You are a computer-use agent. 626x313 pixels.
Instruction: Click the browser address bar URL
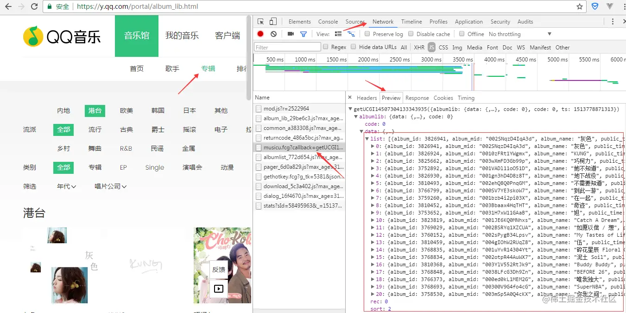(x=137, y=6)
